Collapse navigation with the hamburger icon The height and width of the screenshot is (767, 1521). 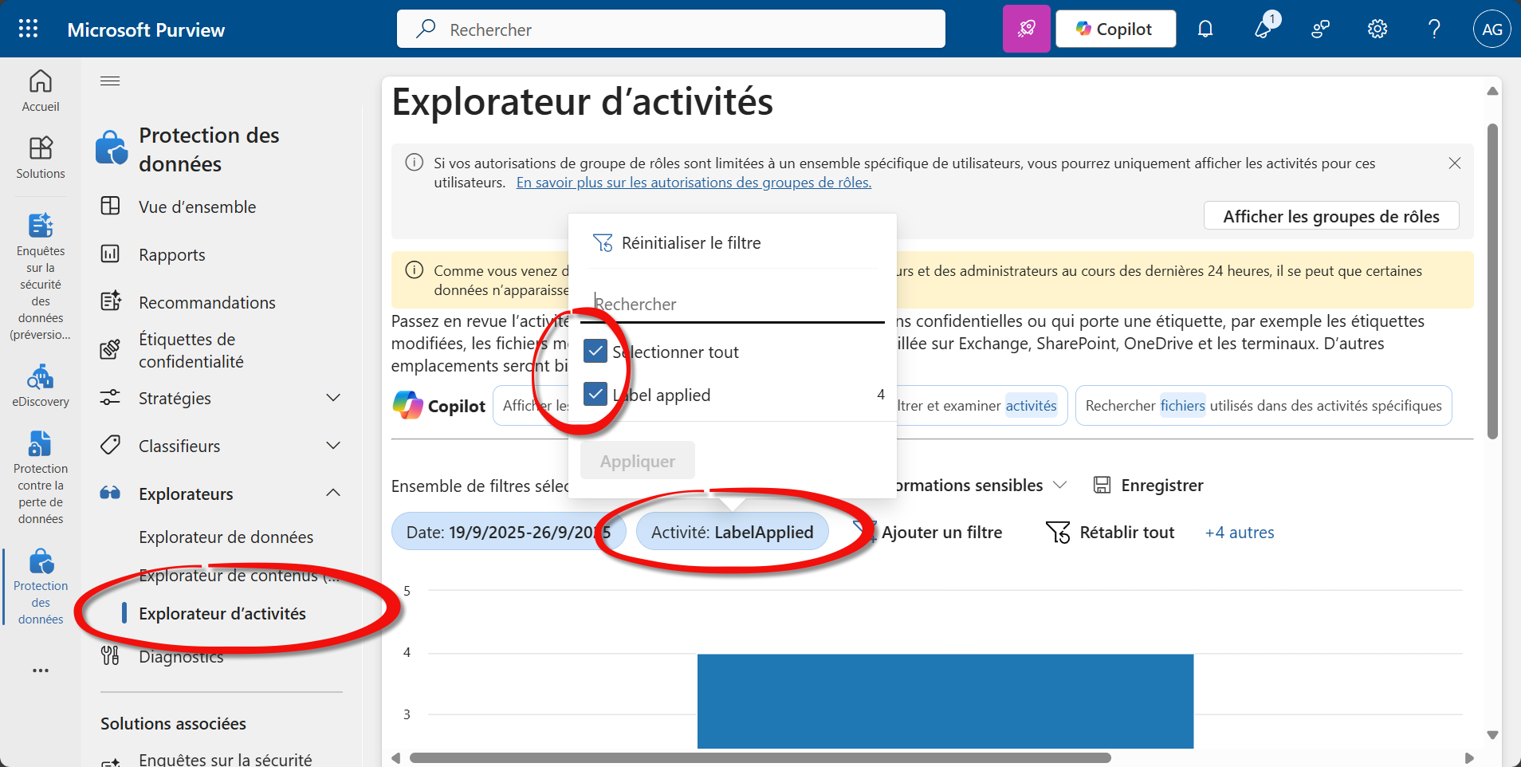pyautogui.click(x=110, y=81)
